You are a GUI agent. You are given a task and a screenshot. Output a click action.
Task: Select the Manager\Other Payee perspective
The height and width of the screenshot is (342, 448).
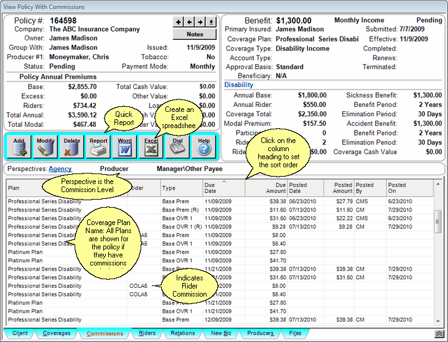tap(189, 169)
